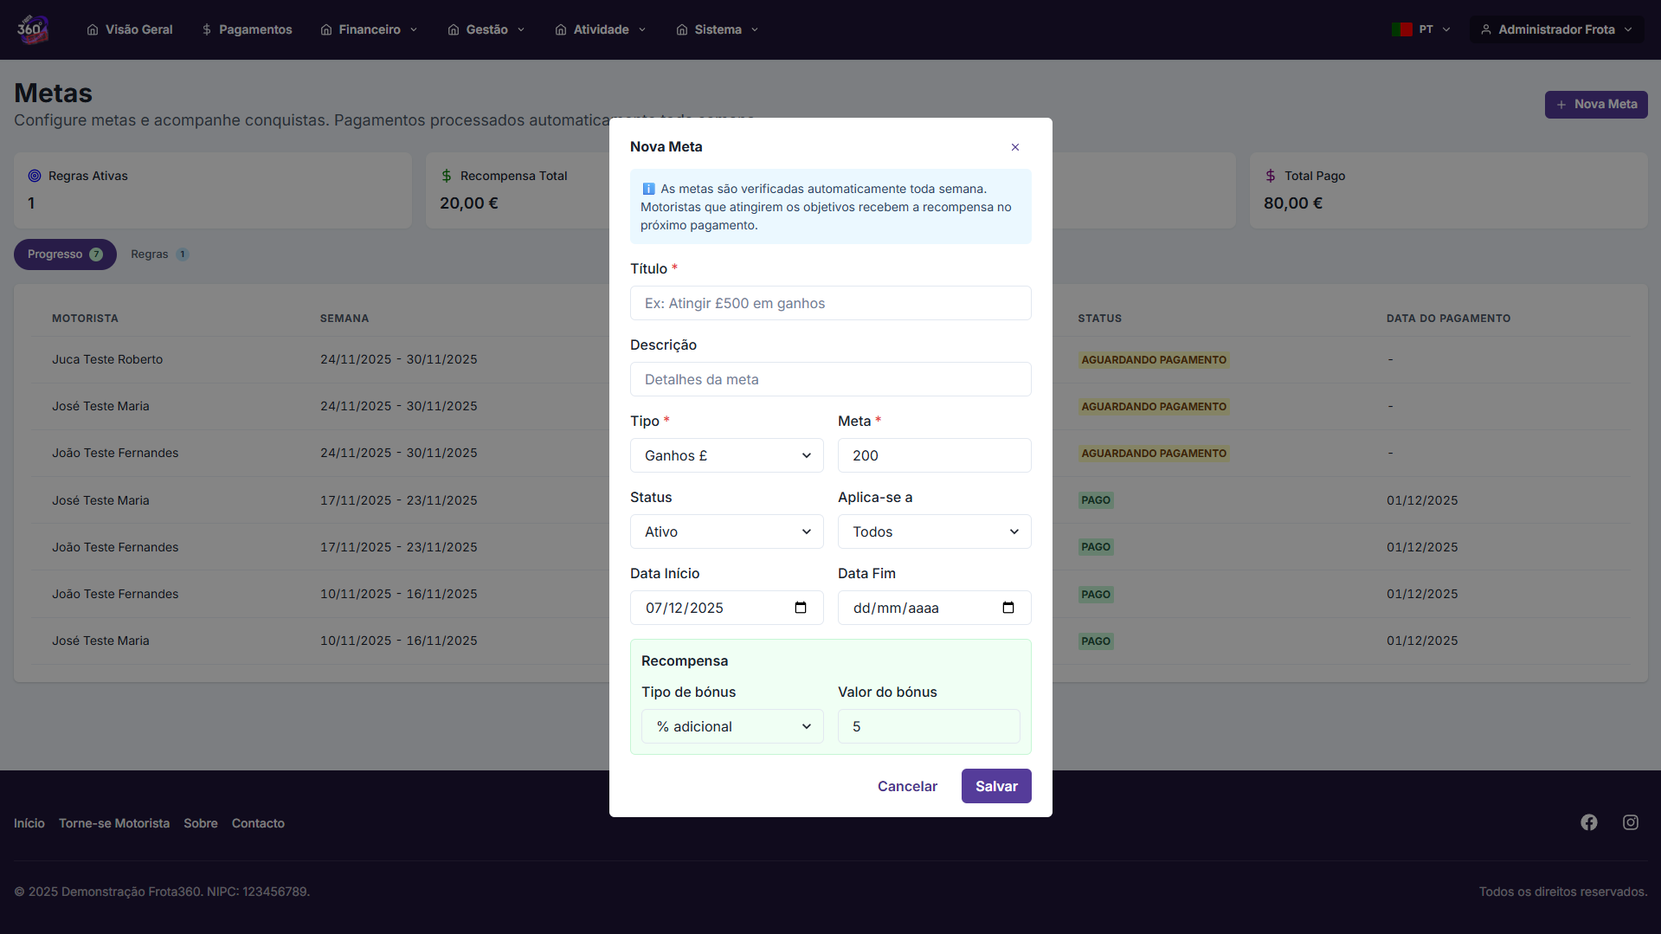Open the Instagram page icon

[1631, 822]
